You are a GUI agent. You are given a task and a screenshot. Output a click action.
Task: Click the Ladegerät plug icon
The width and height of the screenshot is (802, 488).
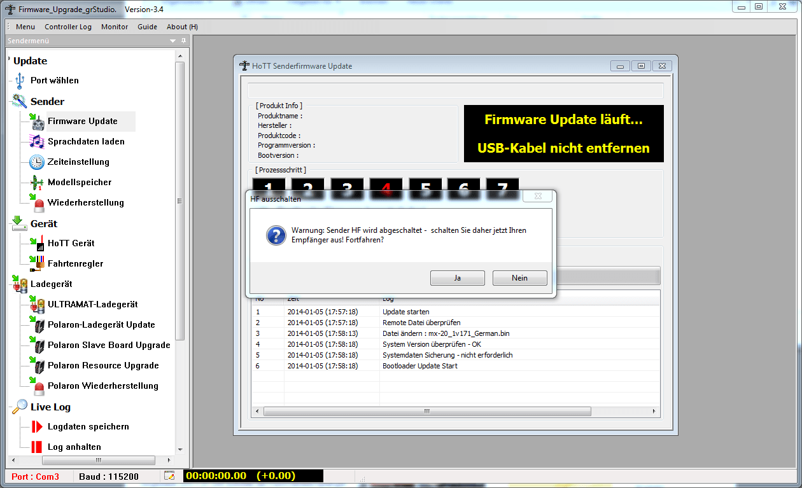tap(20, 284)
